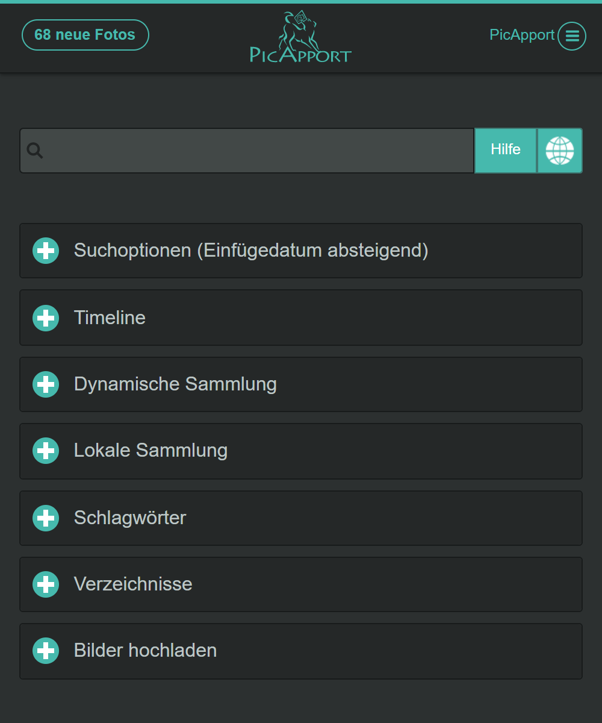Open the Verzeichnisse section label

click(133, 584)
